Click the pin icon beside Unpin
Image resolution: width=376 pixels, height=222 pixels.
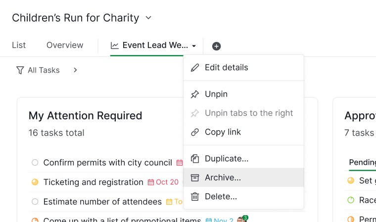[x=195, y=94]
